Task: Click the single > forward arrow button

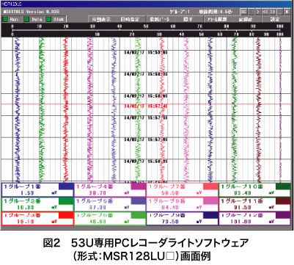Action: [257, 12]
